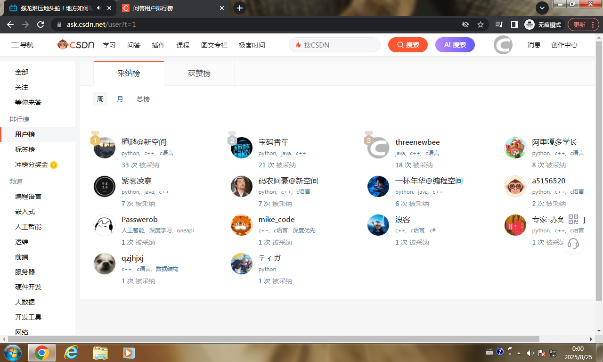Open user 一杯年华@编程空间 avatar

click(378, 186)
